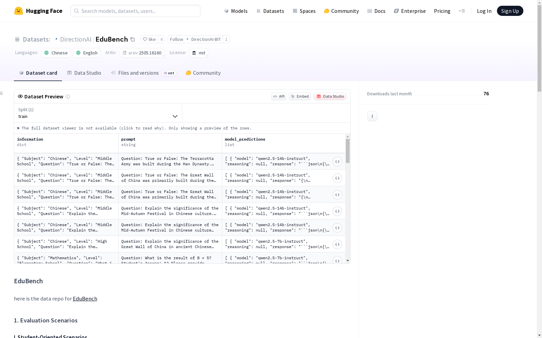Open Enterprise in the top navigation
Viewport: 542px width, 338px height.
tap(410, 11)
